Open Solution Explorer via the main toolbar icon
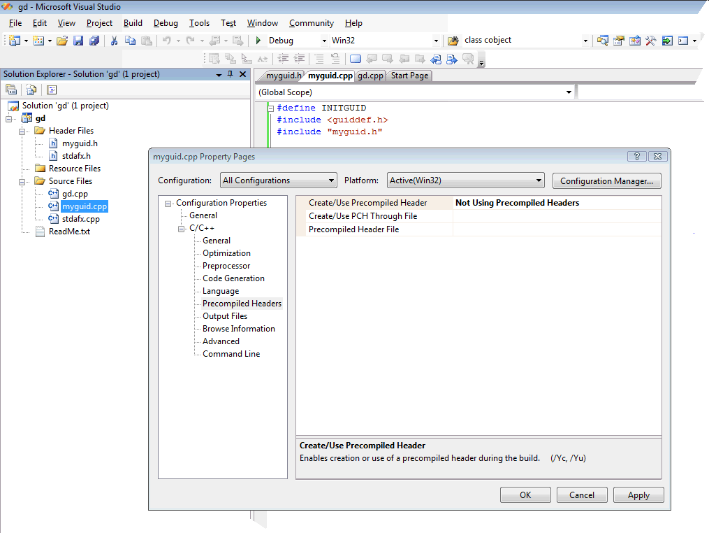The width and height of the screenshot is (709, 533). (602, 41)
